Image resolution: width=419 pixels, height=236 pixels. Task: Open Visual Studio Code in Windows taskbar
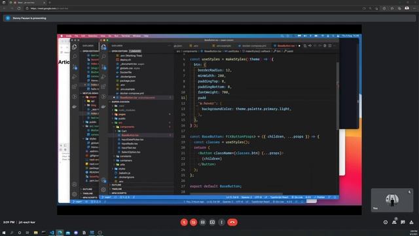click(x=52, y=233)
